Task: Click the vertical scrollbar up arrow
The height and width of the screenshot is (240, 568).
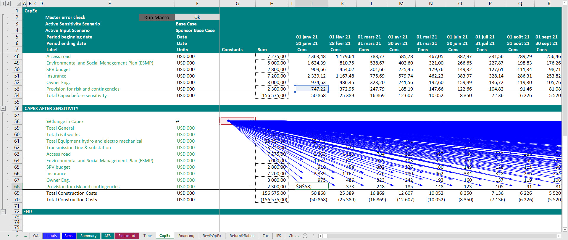Action: coord(565,3)
